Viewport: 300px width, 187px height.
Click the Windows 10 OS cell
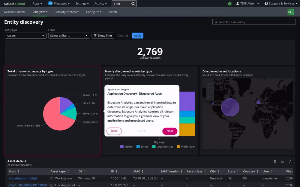click(86, 178)
